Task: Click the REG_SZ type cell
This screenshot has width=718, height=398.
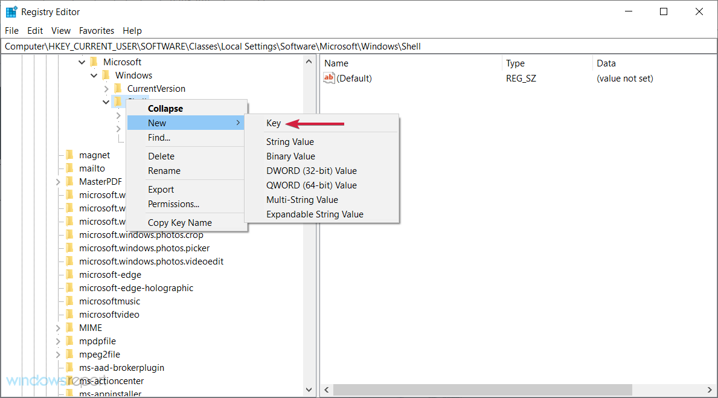Action: tap(521, 79)
